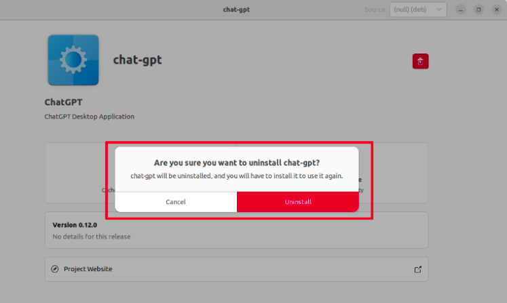Maximize the chat-gpt window
507x303 pixels.
(x=479, y=9)
